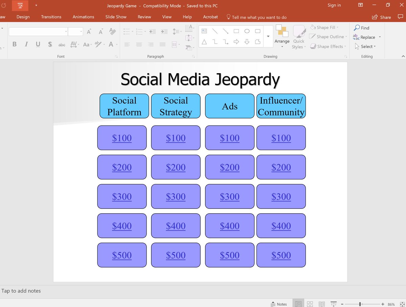Expand the shapes gallery
406x307 pixels.
[268, 36]
